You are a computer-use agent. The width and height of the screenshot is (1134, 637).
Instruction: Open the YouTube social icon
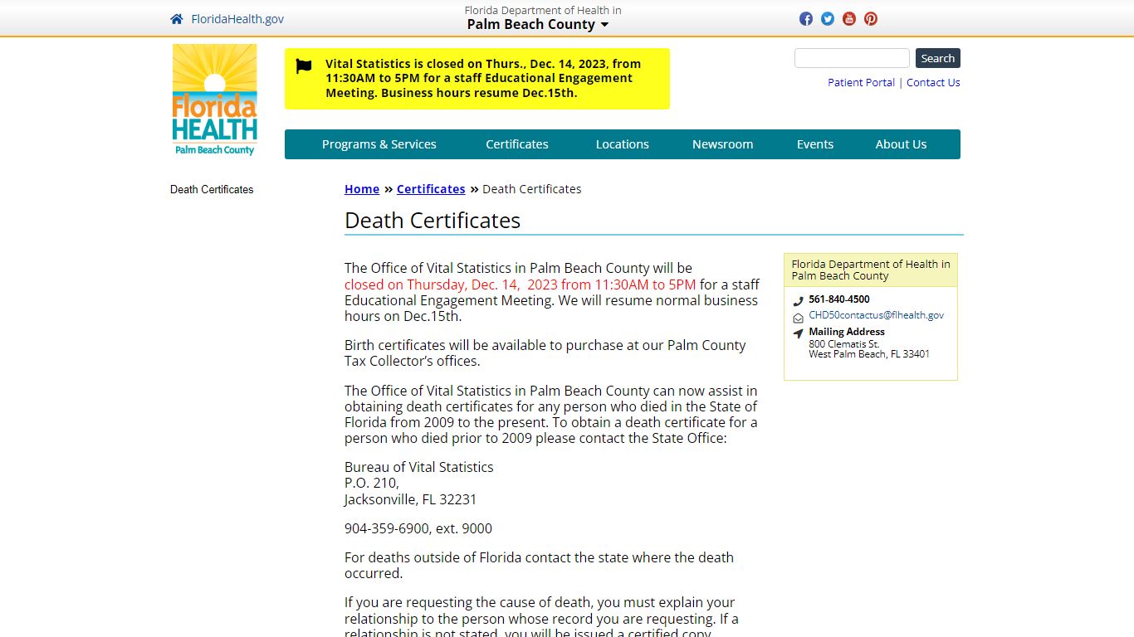pyautogui.click(x=849, y=19)
